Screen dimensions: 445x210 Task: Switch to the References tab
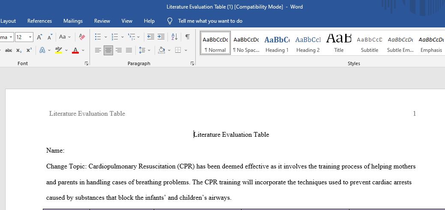[40, 21]
